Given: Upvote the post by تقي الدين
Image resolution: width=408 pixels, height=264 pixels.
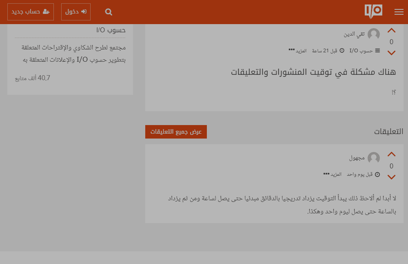Looking at the screenshot, I should click(x=391, y=31).
